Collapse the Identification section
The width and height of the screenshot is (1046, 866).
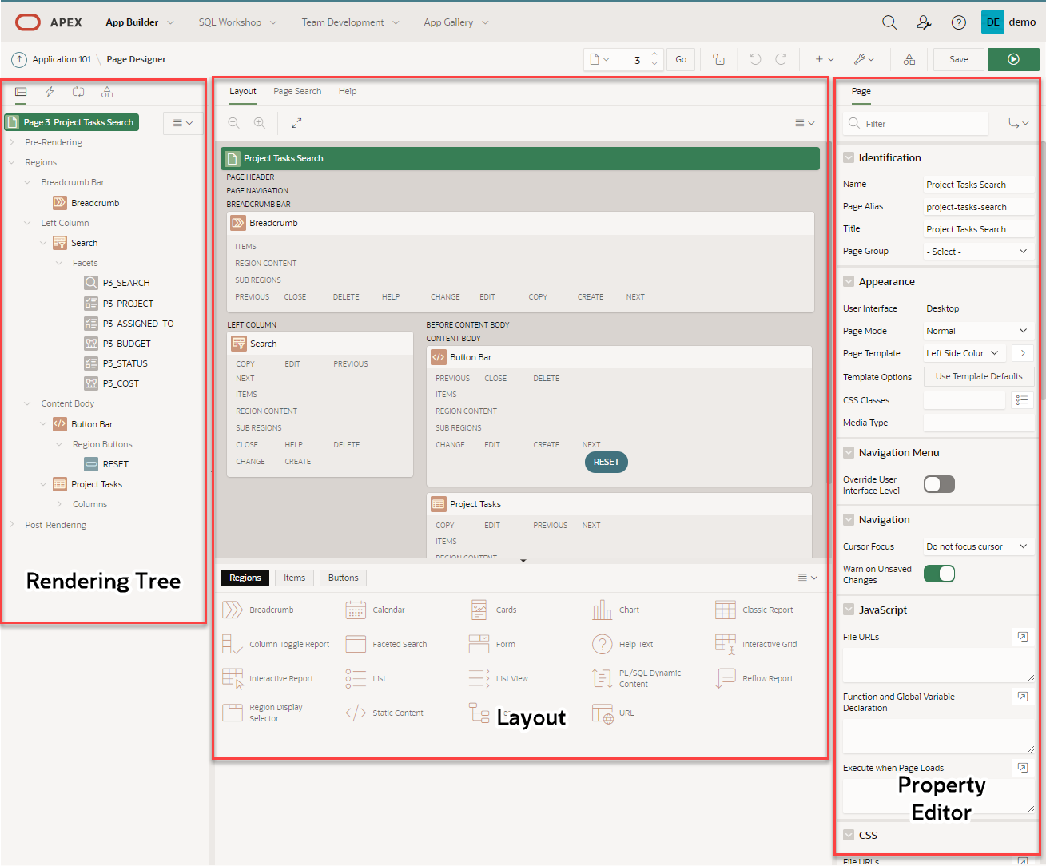[x=849, y=157]
